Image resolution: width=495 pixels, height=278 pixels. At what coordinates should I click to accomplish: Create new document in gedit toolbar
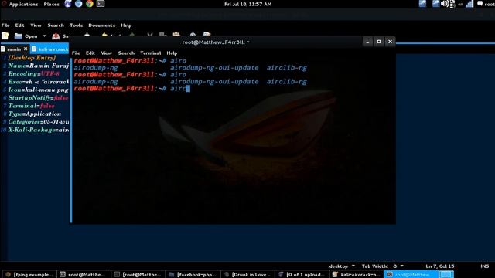click(5, 36)
